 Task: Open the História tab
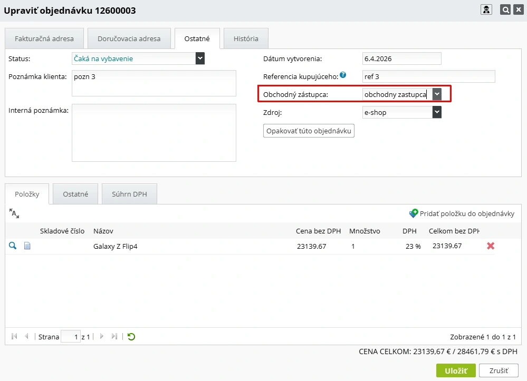[246, 38]
